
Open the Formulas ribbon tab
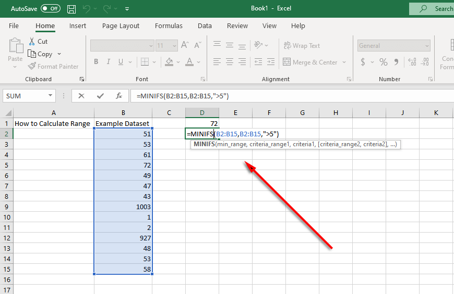(169, 25)
